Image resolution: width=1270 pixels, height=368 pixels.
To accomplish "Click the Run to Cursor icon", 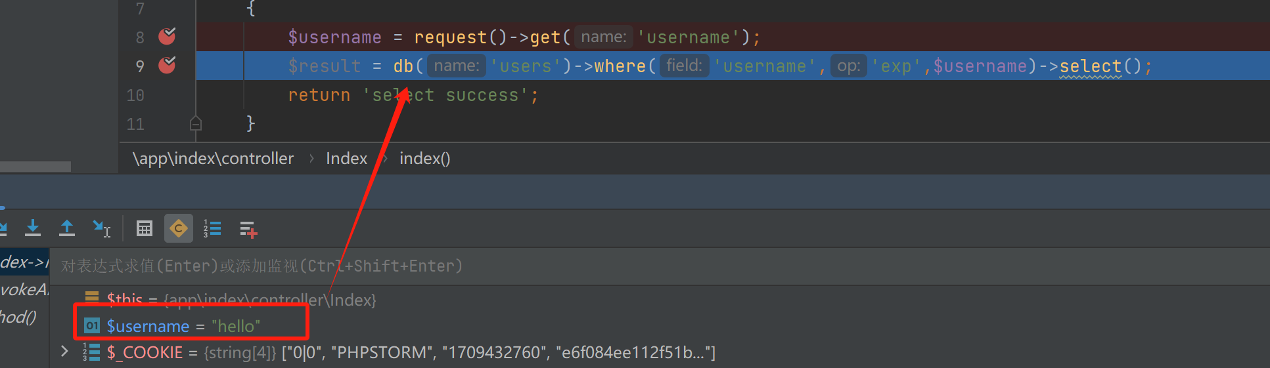I will click(101, 228).
